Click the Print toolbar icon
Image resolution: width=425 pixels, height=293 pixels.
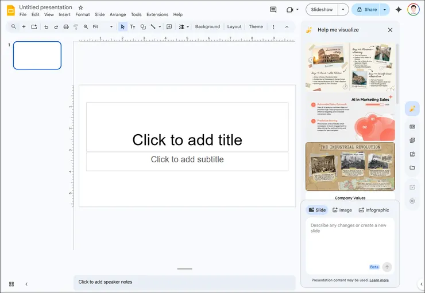click(66, 27)
